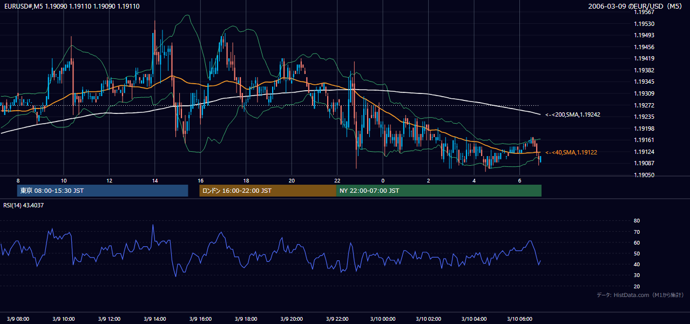The width and height of the screenshot is (690, 324).
Task: Click RSI axis level 60
Action: click(637, 242)
